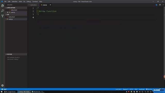
Task: Open the Source Control view
Action: tap(2, 16)
